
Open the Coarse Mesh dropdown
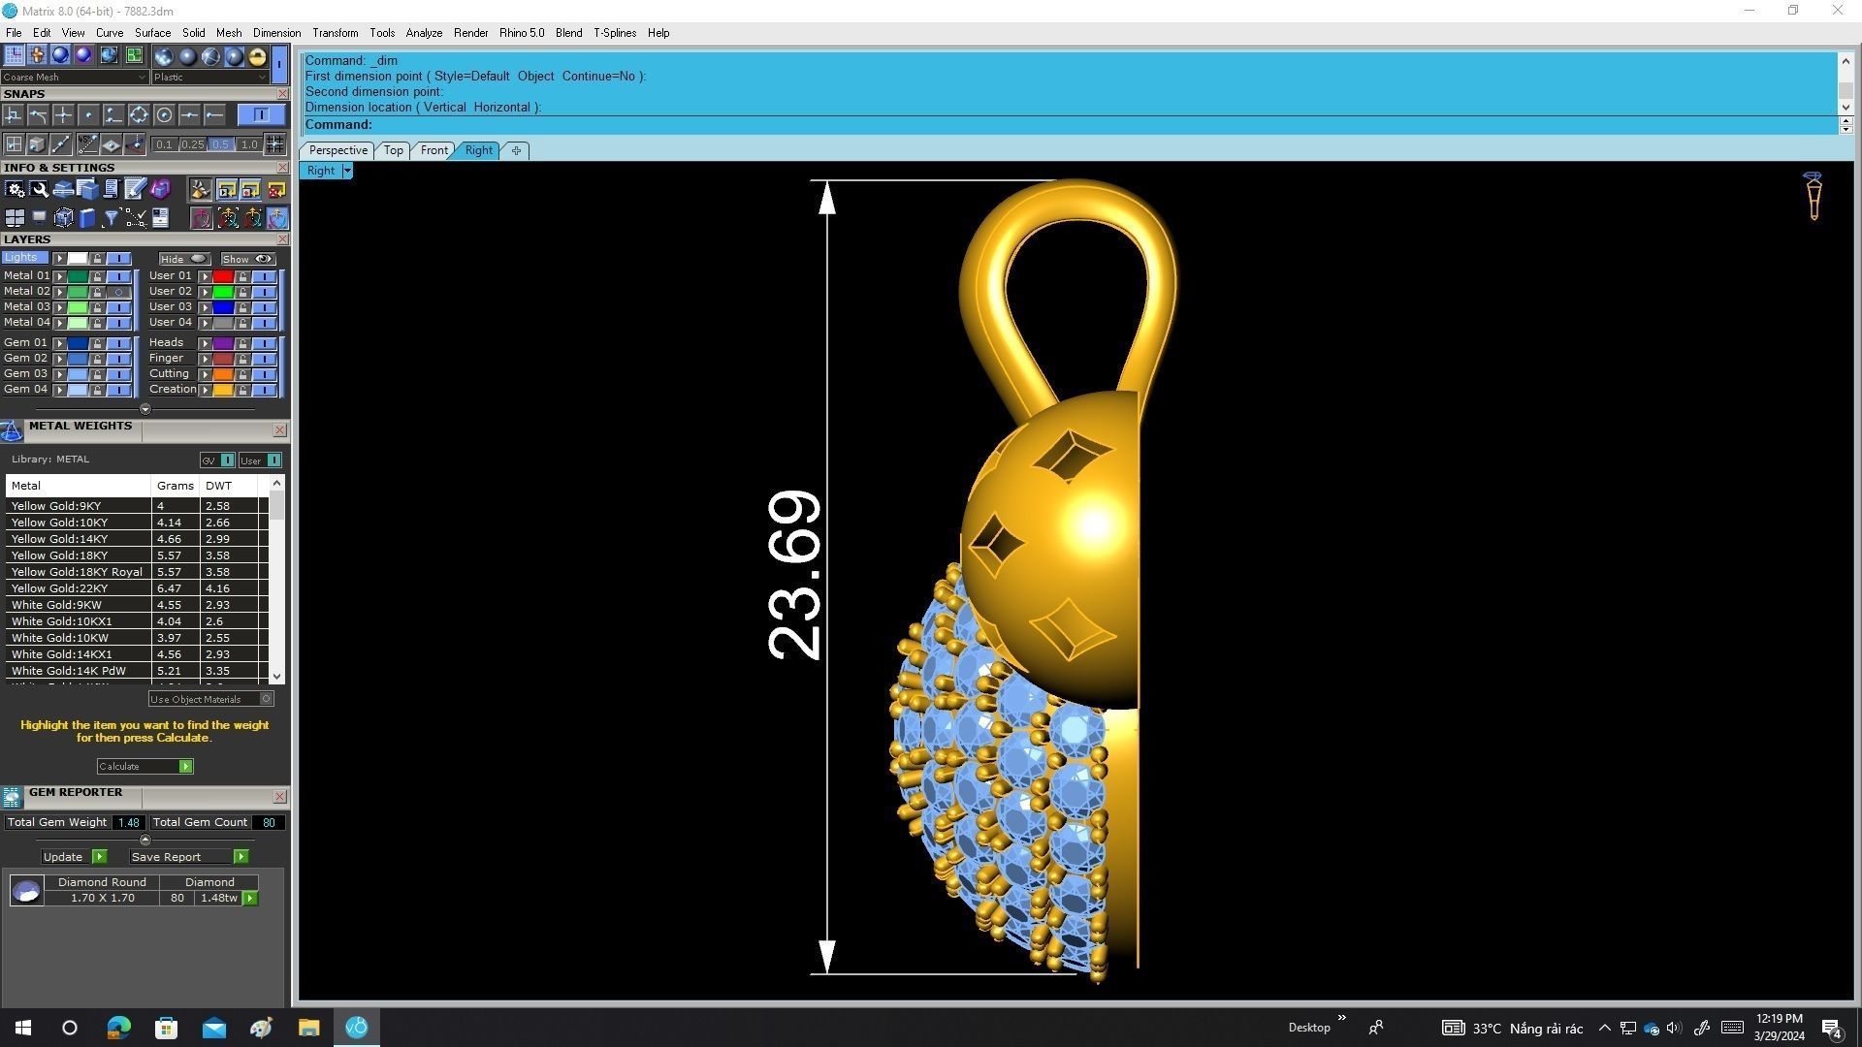(x=75, y=77)
